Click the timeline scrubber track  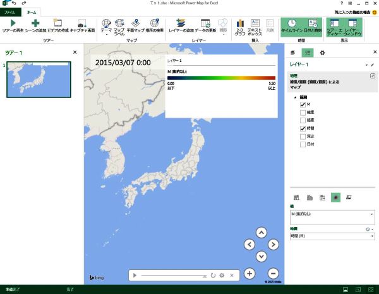coord(174,276)
